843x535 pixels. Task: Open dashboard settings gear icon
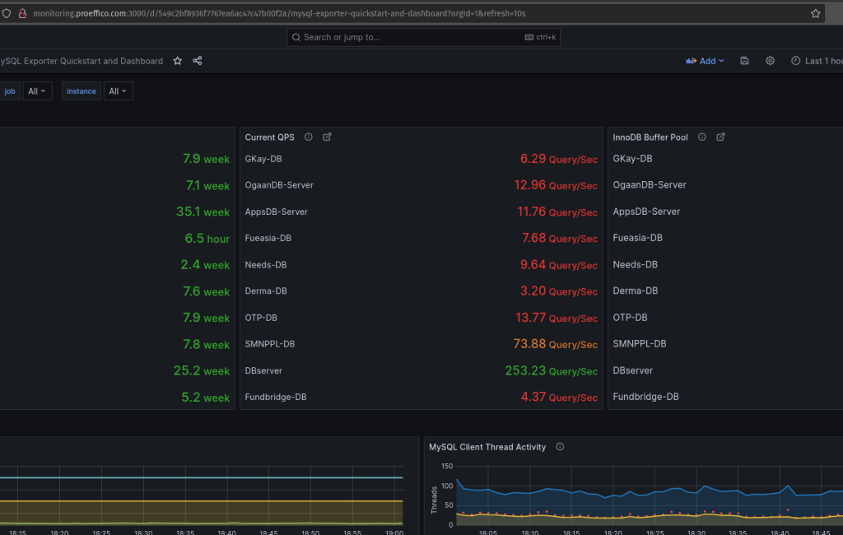click(x=770, y=61)
